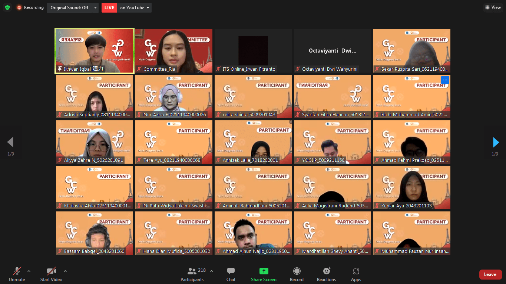The image size is (506, 284).
Task: Open the Participants list
Action: click(x=192, y=274)
